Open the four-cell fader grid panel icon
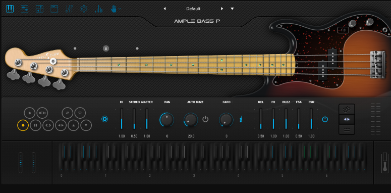The height and width of the screenshot is (193, 391). (x=39, y=9)
